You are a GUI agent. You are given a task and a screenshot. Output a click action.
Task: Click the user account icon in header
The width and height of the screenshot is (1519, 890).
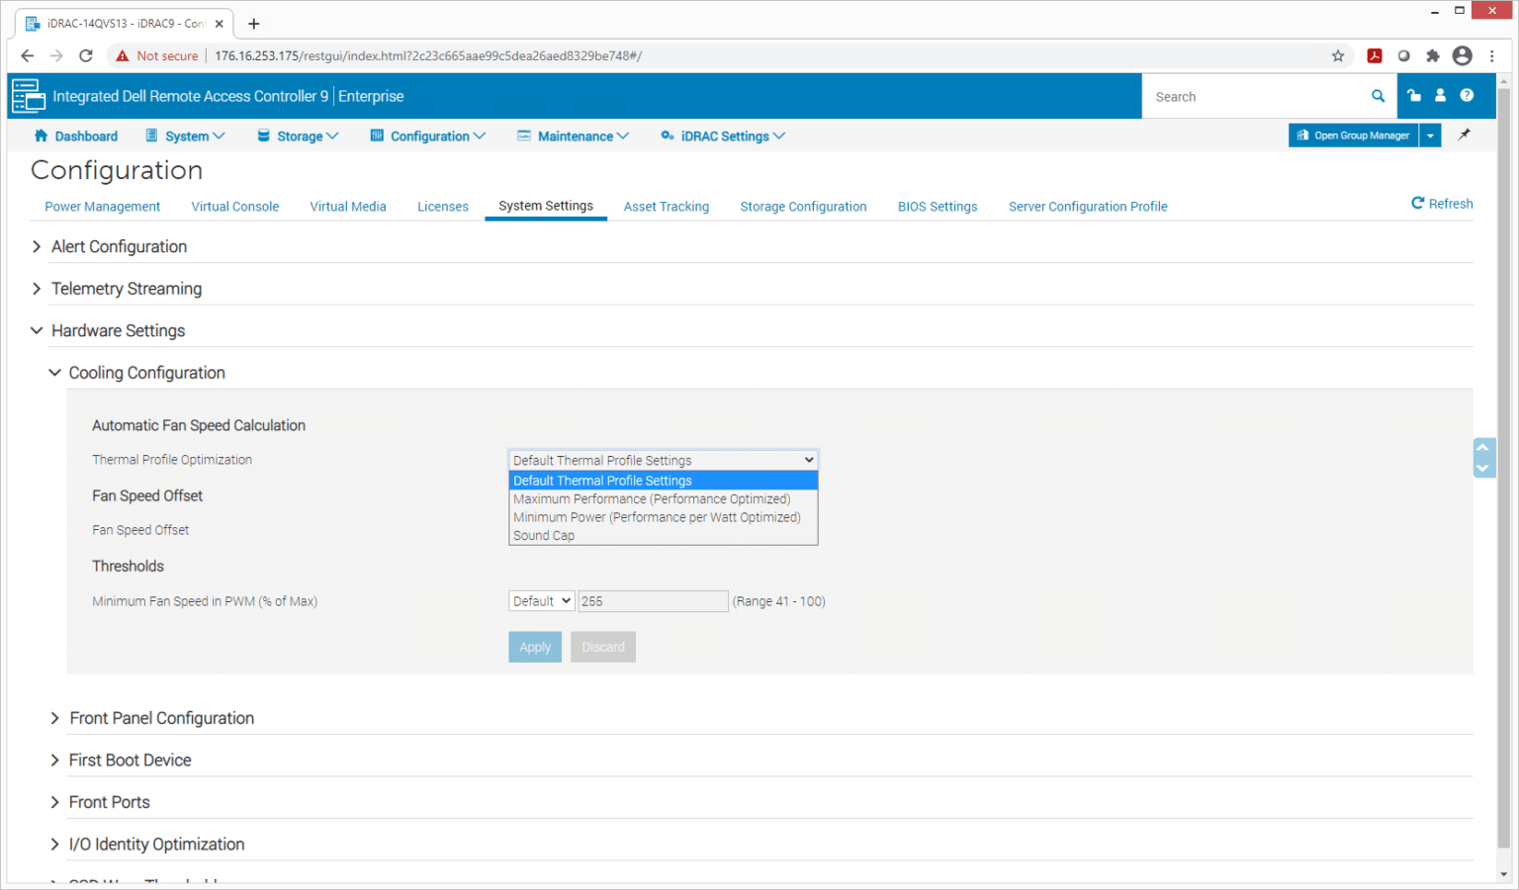(1440, 96)
